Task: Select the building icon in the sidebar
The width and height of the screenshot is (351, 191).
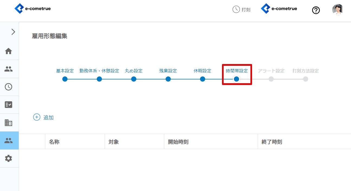Action: (9, 123)
